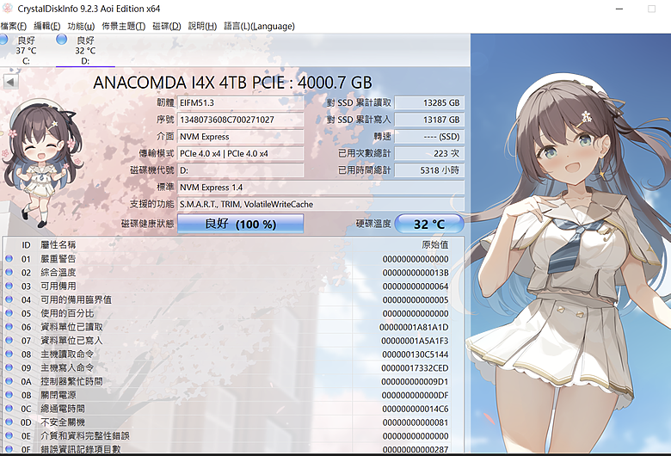Click the 屬性名稱 column header
Viewport: 671px width, 456px height.
[x=58, y=245]
